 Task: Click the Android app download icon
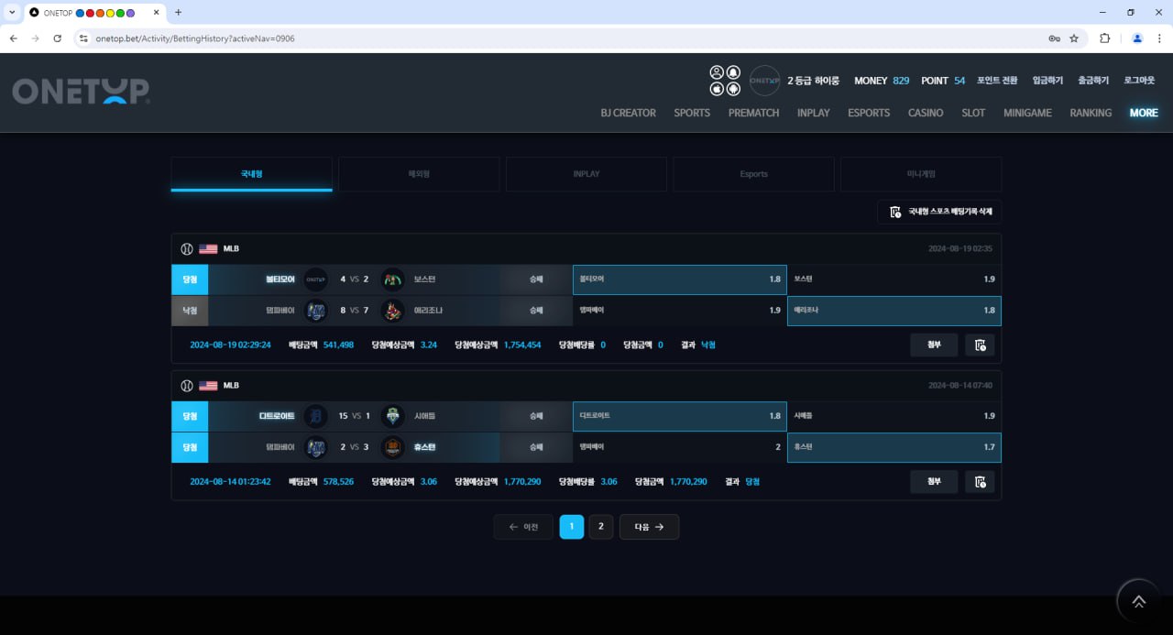pyautogui.click(x=733, y=89)
